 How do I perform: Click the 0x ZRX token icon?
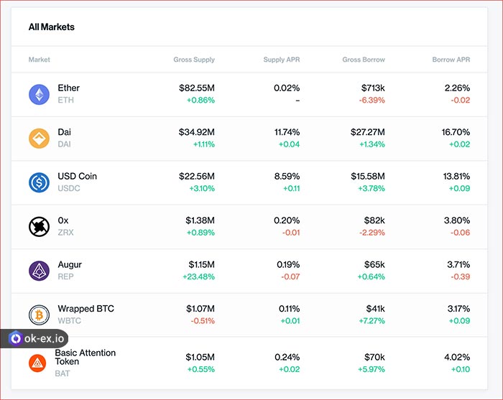click(39, 227)
